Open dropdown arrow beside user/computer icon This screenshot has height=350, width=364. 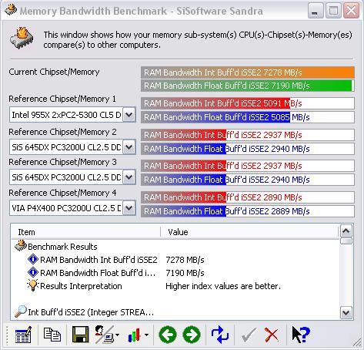pos(118,335)
